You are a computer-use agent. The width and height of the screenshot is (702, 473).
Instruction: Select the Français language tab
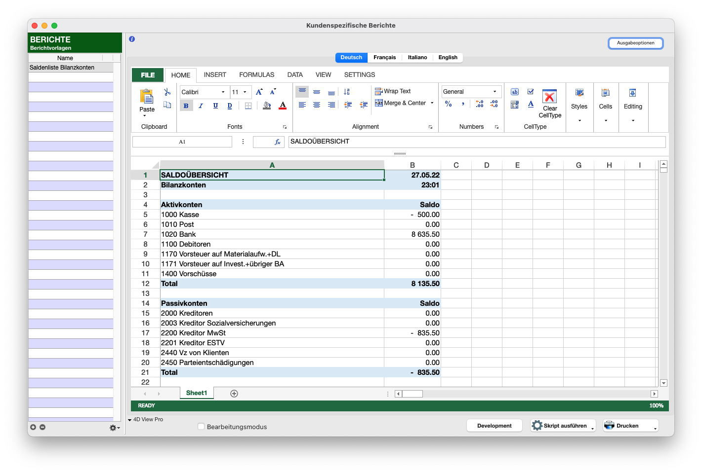coord(385,58)
